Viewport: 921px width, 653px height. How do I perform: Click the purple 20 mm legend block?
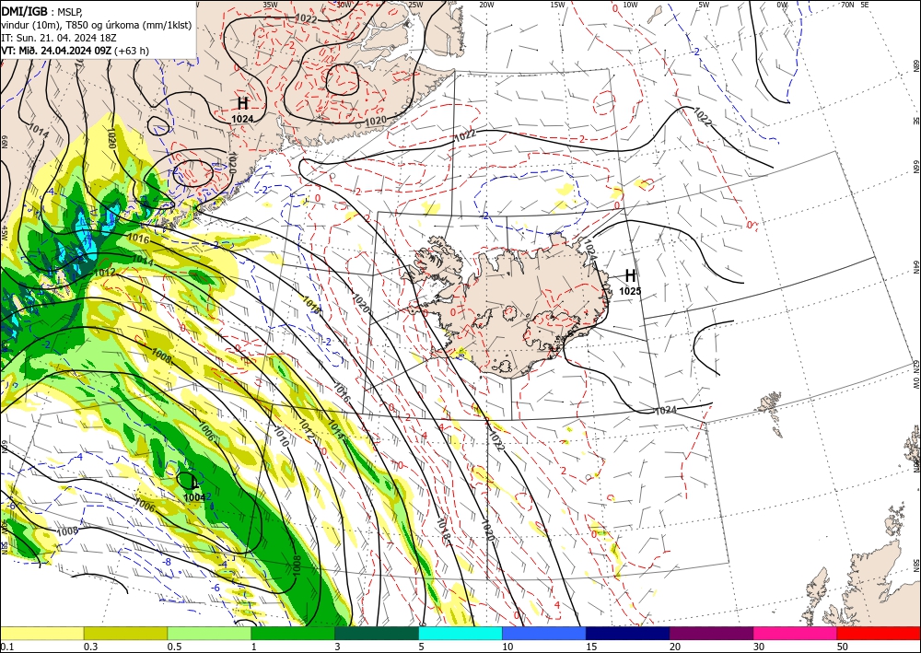pos(711,633)
